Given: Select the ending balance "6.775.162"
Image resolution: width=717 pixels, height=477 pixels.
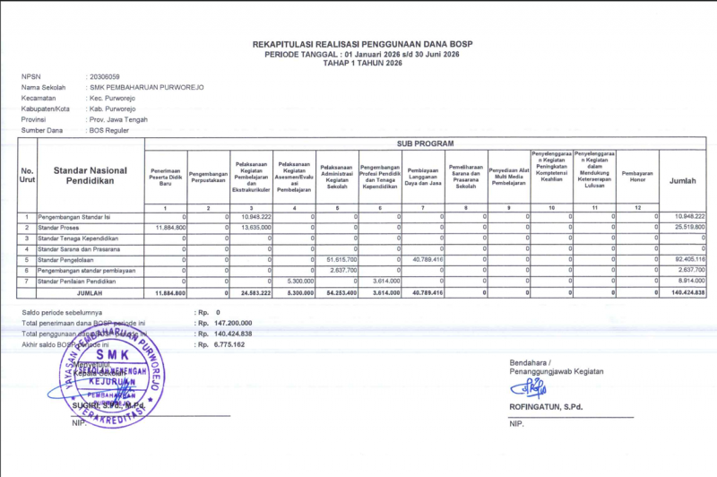Looking at the screenshot, I should click(229, 345).
